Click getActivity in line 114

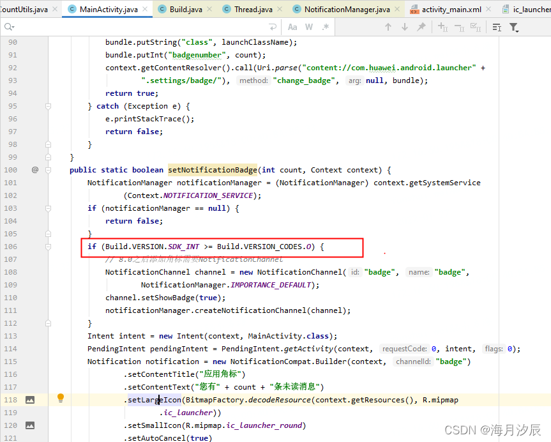[308, 349]
